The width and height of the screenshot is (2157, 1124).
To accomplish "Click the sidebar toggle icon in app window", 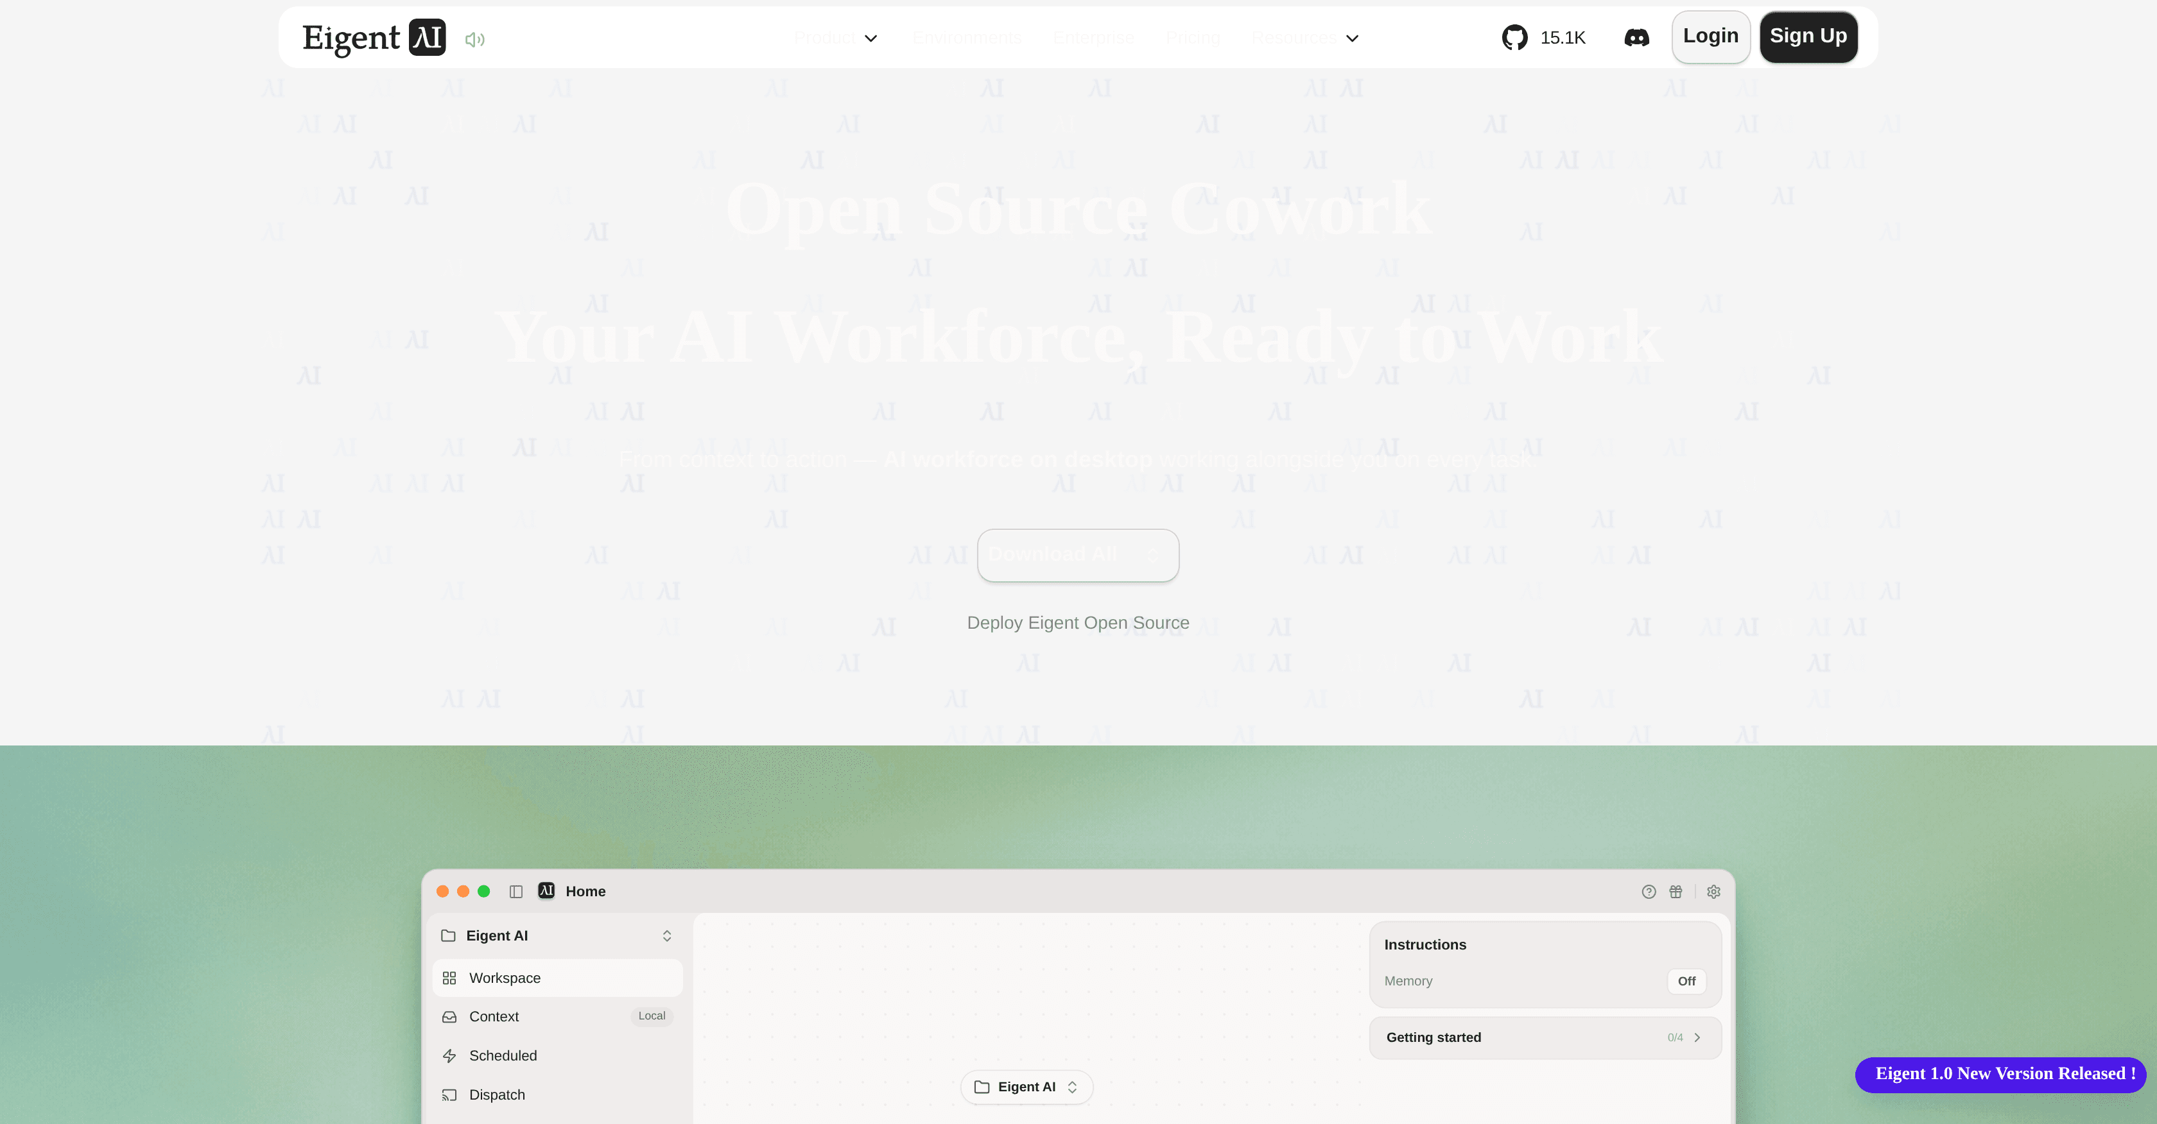I will click(515, 891).
